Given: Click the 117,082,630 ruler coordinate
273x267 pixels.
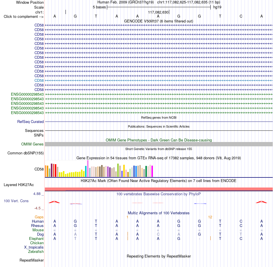Looking at the screenshot, I should click(x=158, y=12).
